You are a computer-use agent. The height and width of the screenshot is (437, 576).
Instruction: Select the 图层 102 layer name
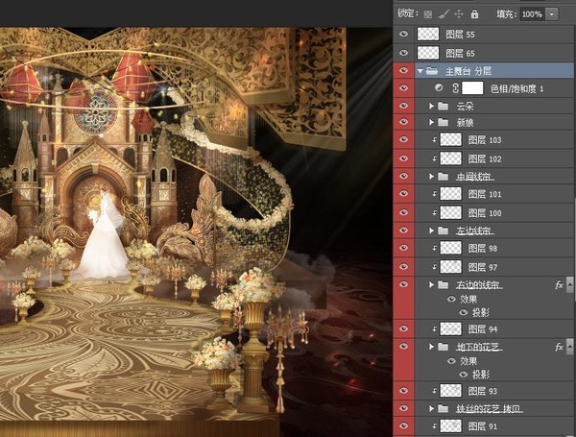pyautogui.click(x=485, y=158)
